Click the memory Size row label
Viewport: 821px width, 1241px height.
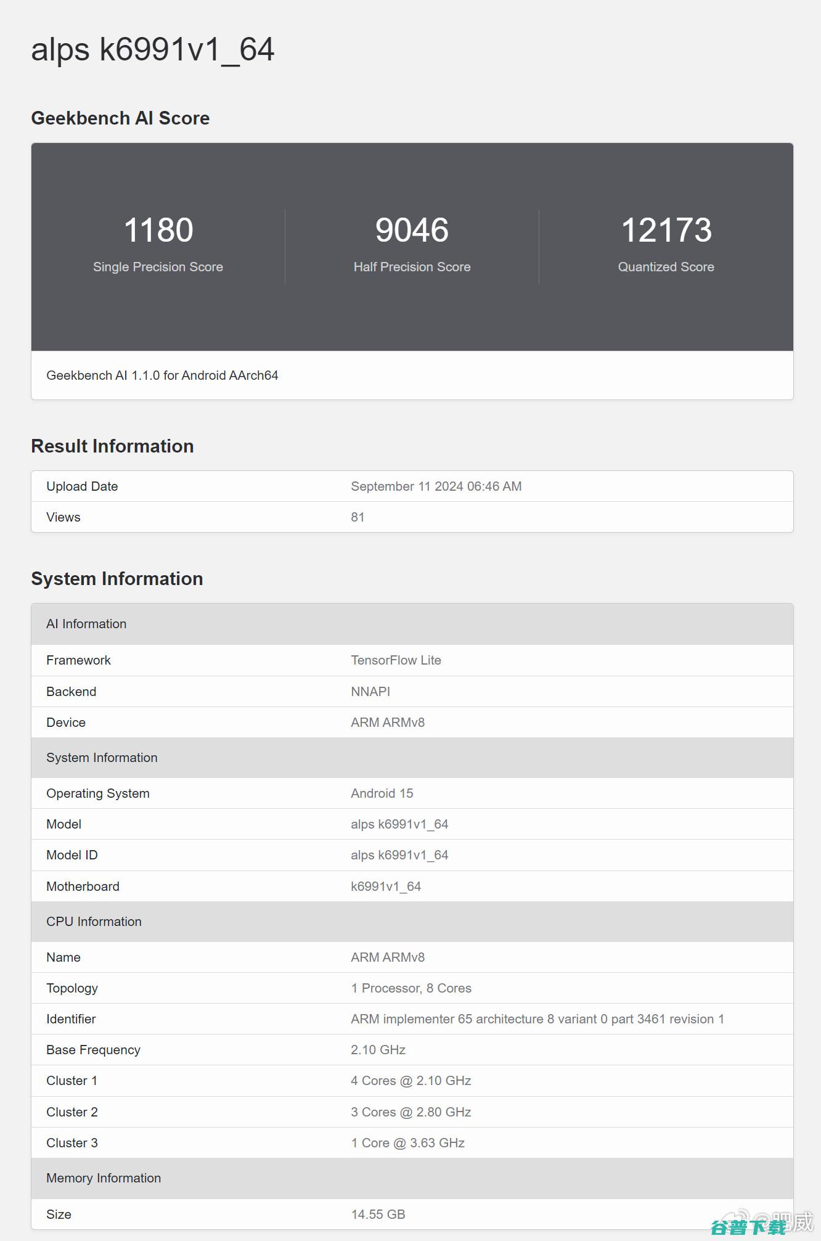(59, 1214)
